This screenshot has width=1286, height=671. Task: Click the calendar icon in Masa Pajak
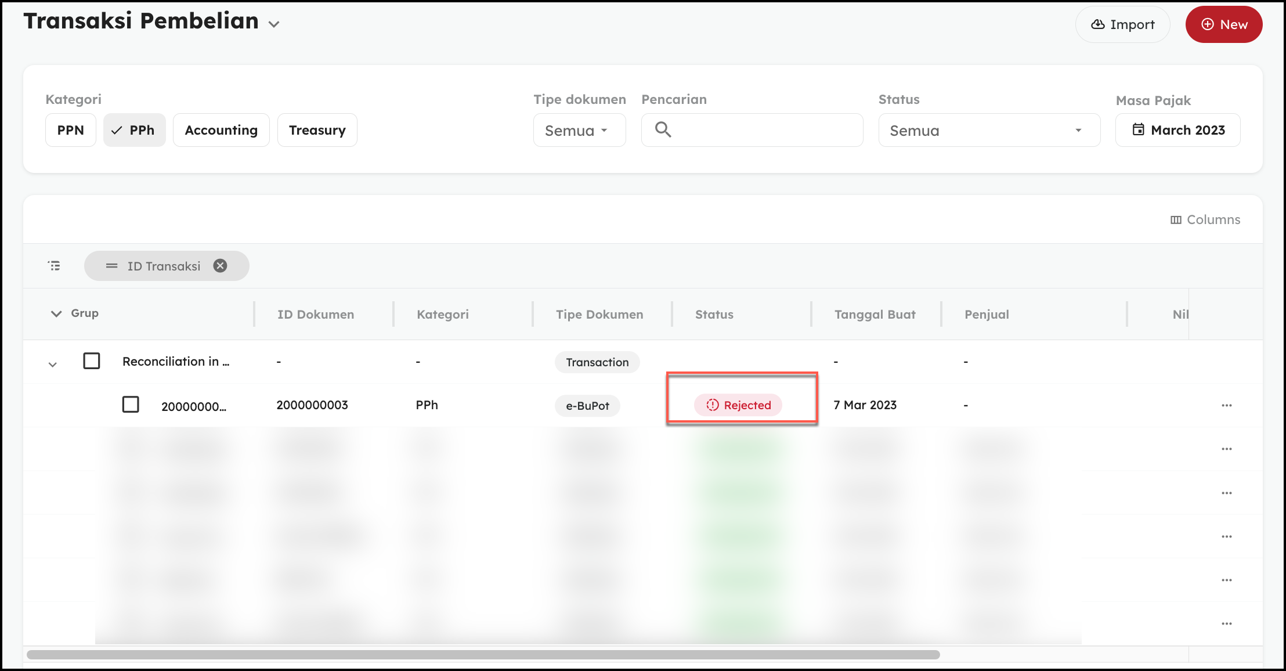tap(1138, 129)
